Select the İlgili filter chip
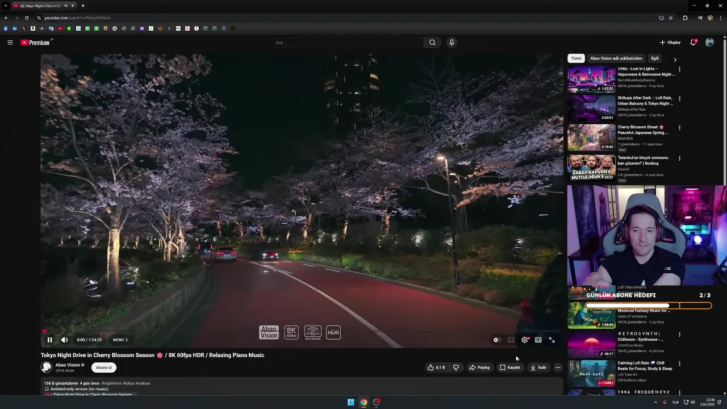Image resolution: width=727 pixels, height=409 pixels. (655, 59)
